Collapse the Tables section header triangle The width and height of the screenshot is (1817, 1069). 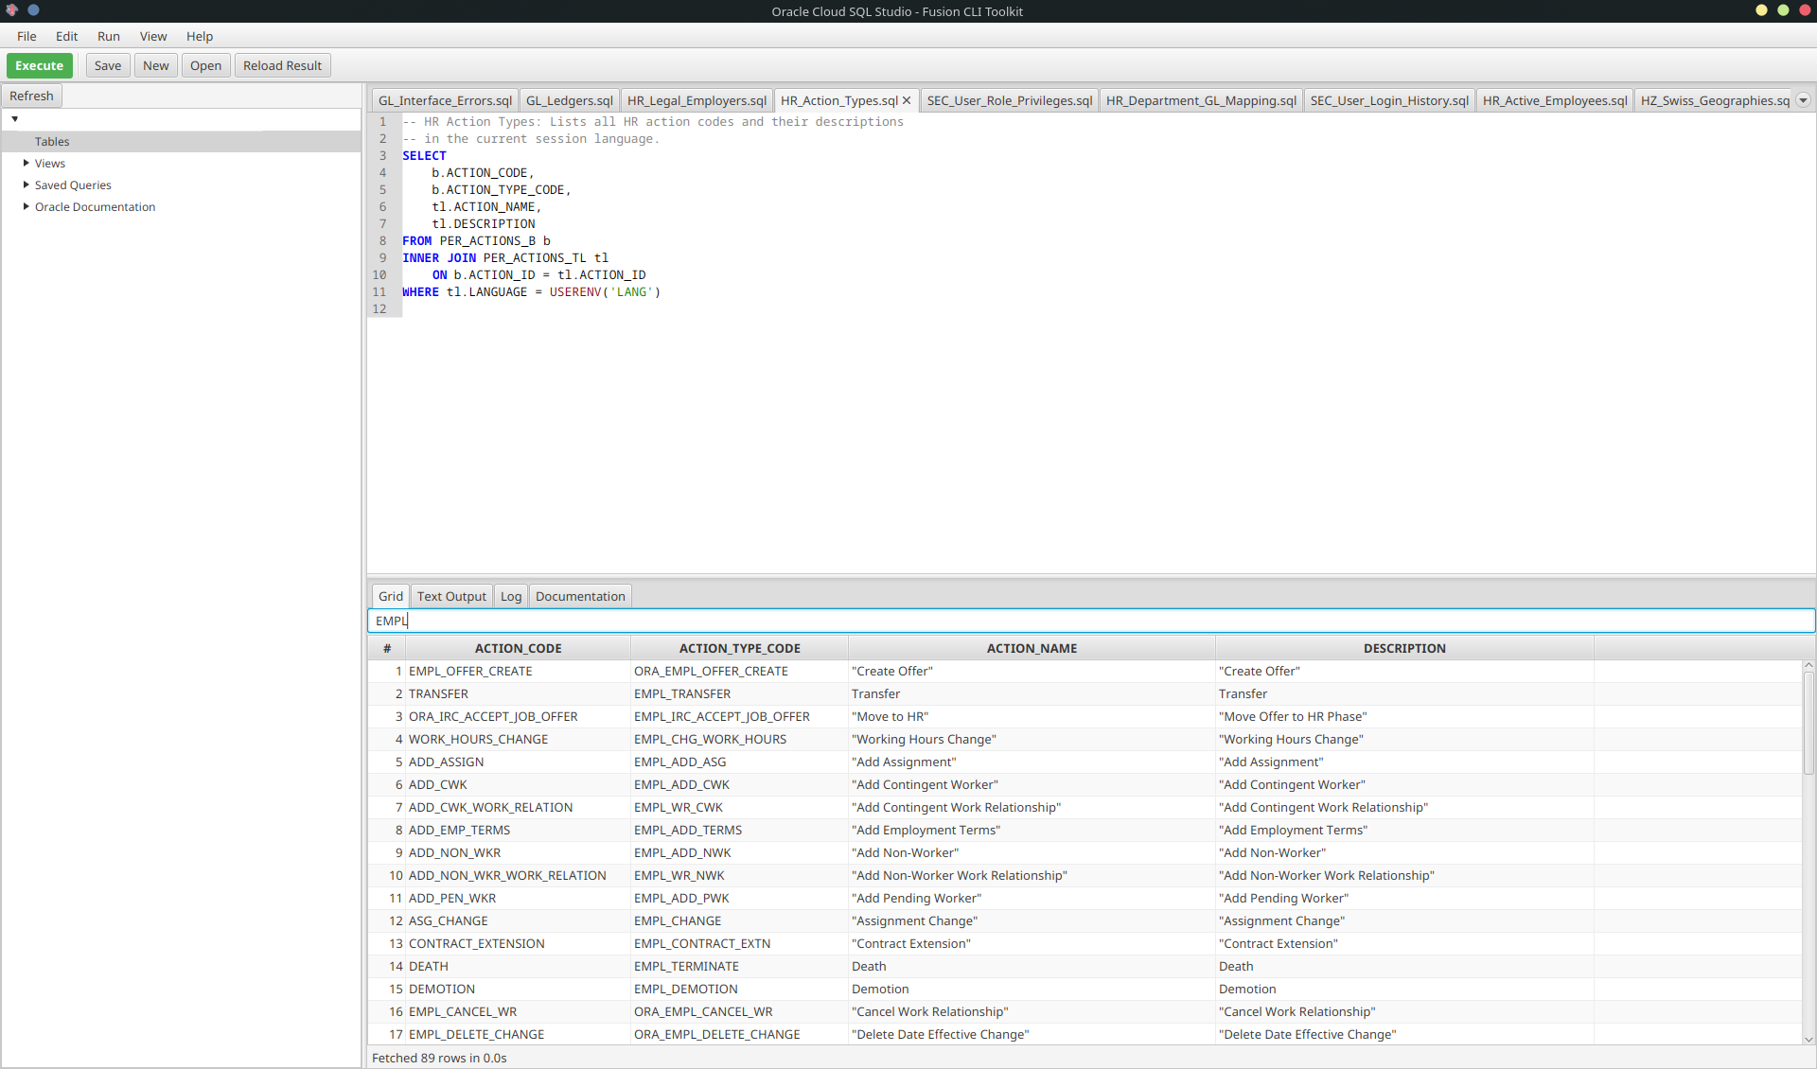tap(14, 118)
